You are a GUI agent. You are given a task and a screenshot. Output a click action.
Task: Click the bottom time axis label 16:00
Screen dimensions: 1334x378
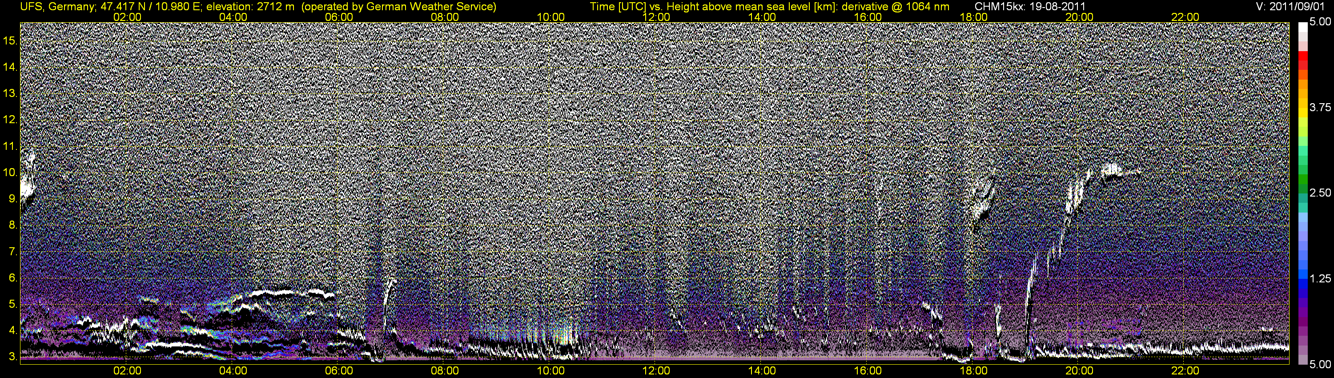pos(868,371)
